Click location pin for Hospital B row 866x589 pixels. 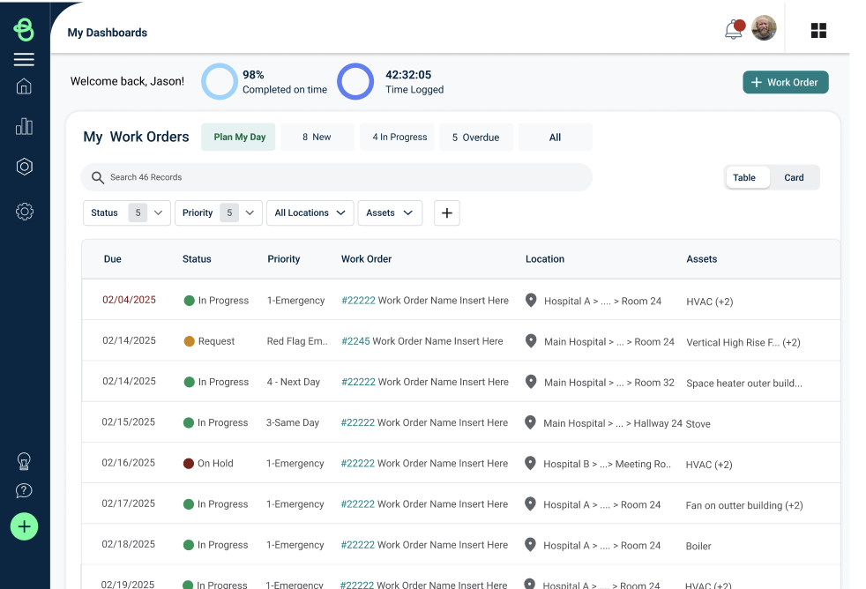pos(530,463)
